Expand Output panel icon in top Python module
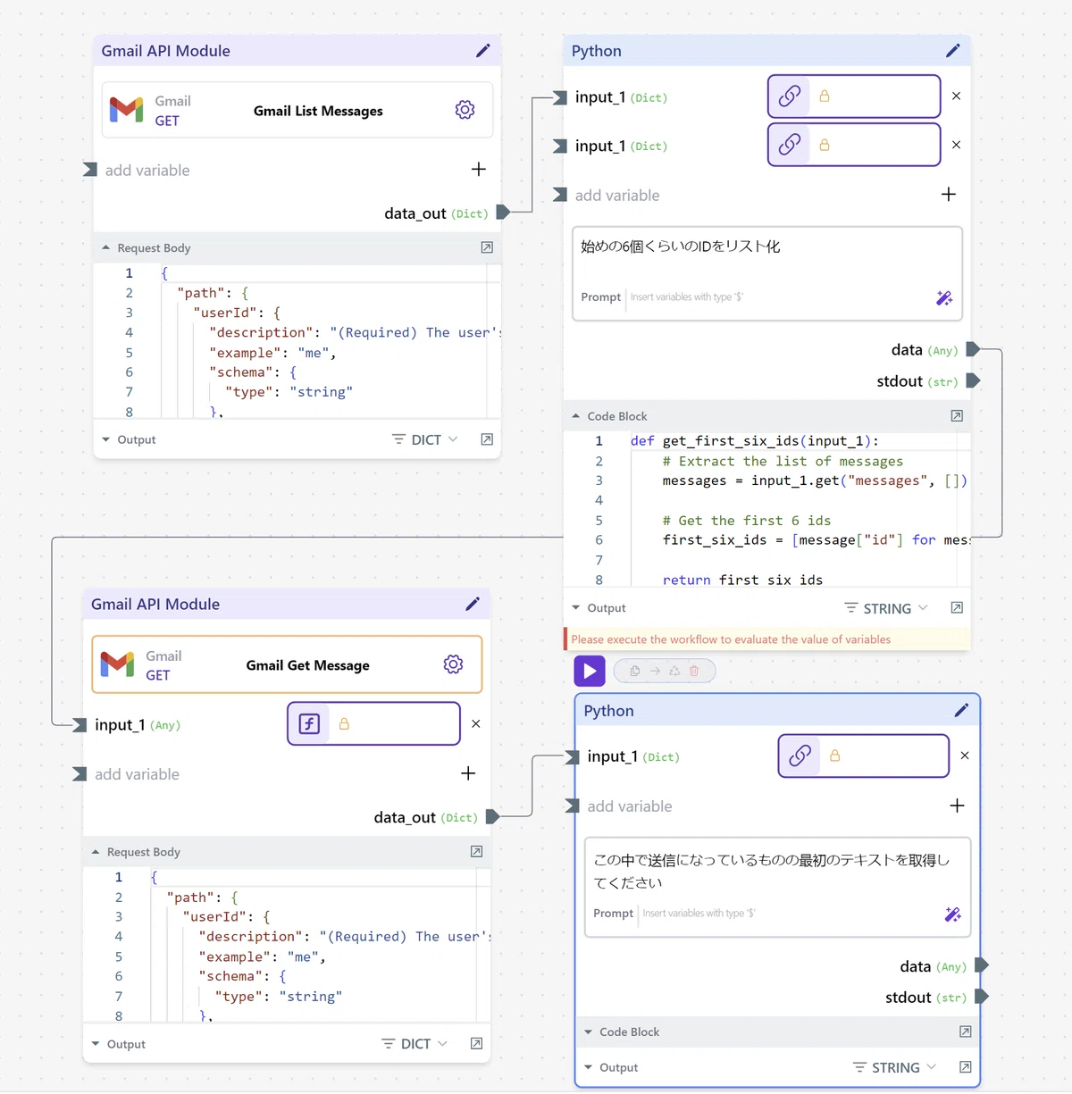The width and height of the screenshot is (1072, 1094). click(957, 608)
